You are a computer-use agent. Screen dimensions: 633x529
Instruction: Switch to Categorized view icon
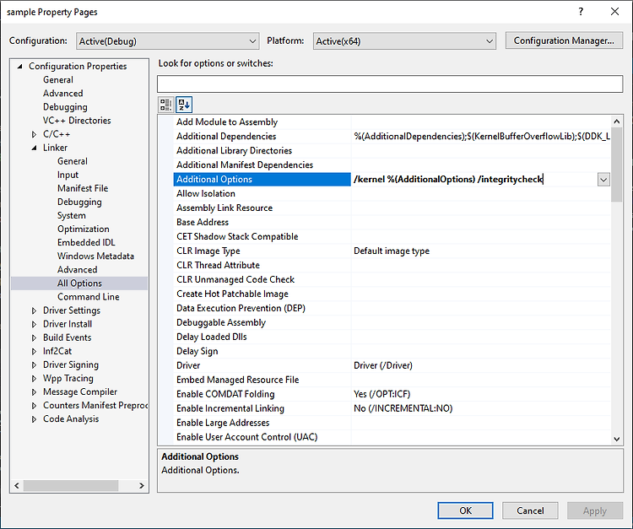166,105
